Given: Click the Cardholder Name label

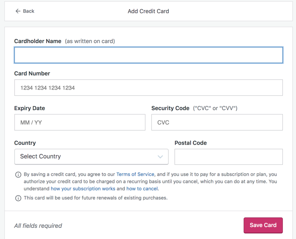Looking at the screenshot, I should (38, 41).
